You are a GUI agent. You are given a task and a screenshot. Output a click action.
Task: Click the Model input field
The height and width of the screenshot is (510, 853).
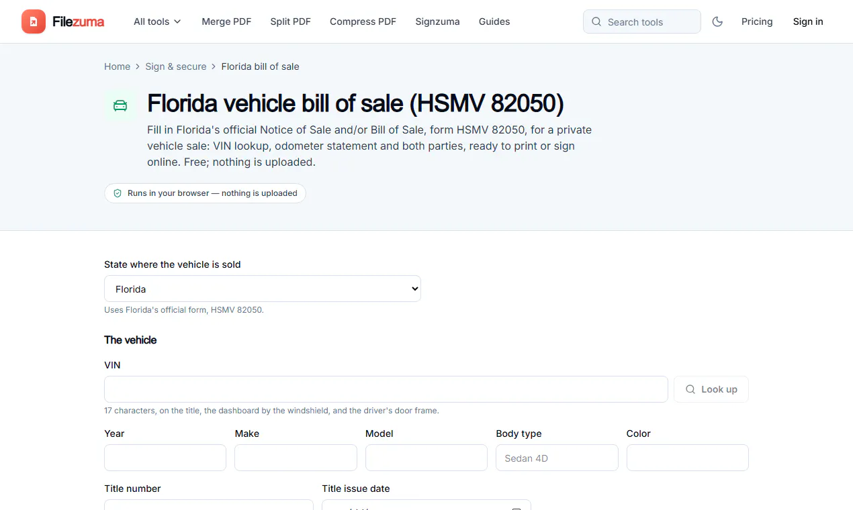pyautogui.click(x=426, y=458)
